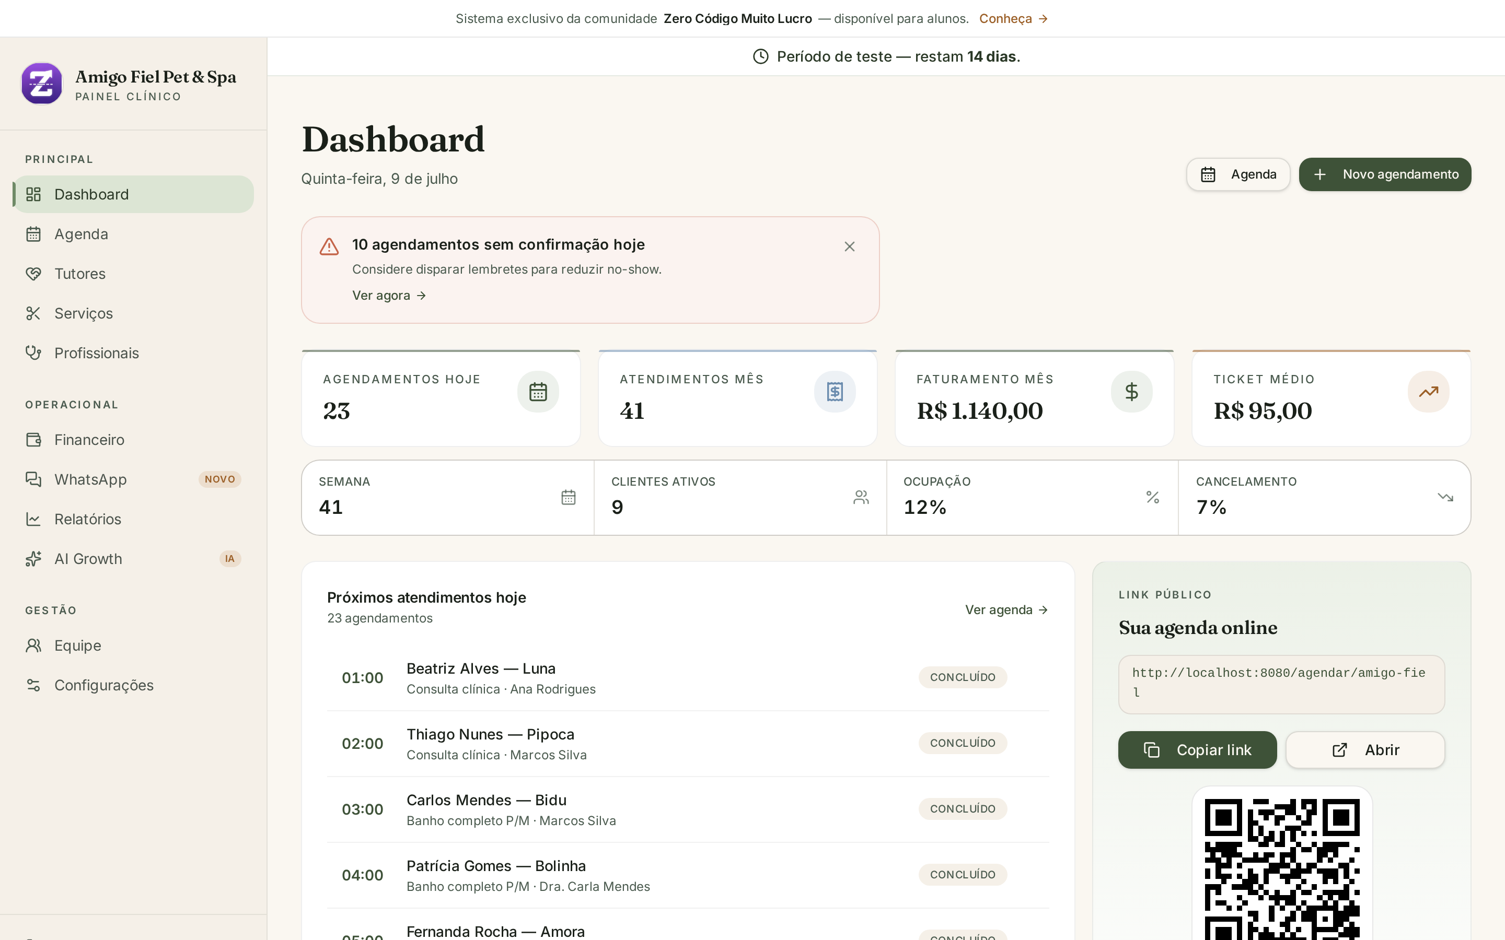The width and height of the screenshot is (1505, 940).
Task: Click the IA badge next to AI Growth
Action: click(x=230, y=559)
